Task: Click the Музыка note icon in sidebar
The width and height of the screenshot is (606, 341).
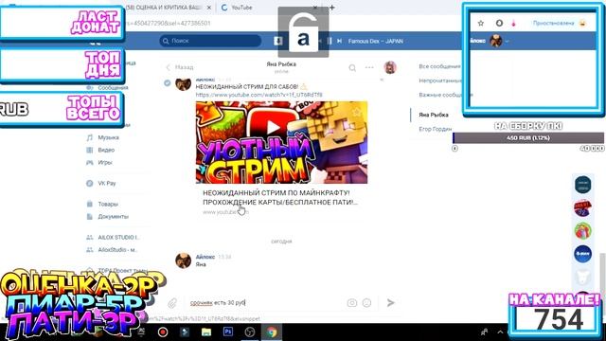Action: 90,137
